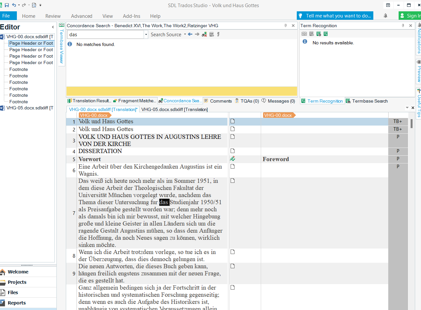This screenshot has height=310, width=421.
Task: Save the document with the floppy disk icon
Action: tap(7, 5)
